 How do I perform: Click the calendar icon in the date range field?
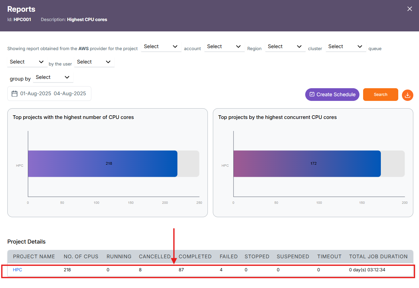click(x=14, y=94)
